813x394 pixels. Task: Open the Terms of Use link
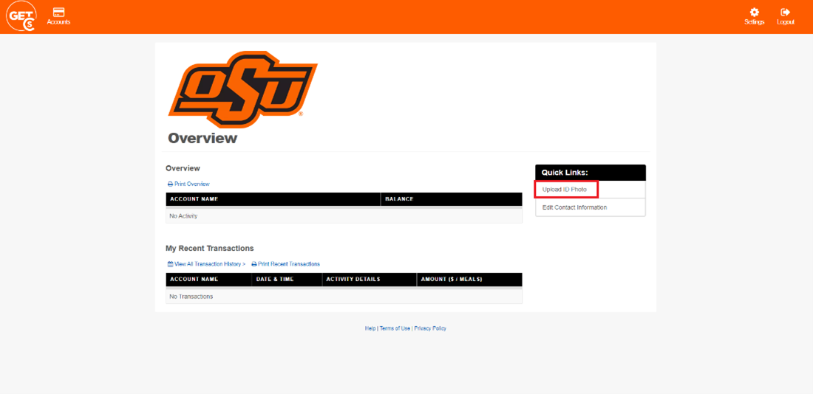pyautogui.click(x=395, y=328)
